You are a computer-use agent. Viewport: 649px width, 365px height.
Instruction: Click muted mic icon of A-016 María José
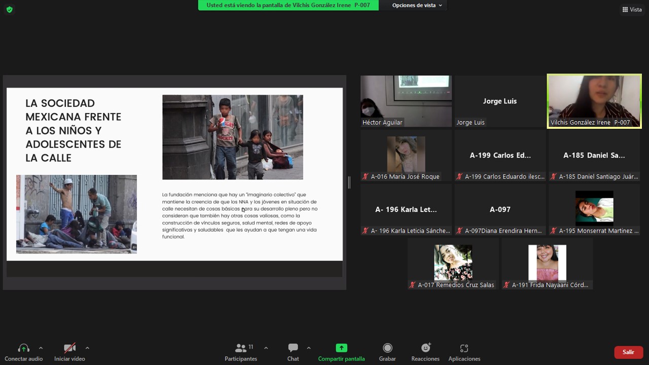pyautogui.click(x=365, y=176)
